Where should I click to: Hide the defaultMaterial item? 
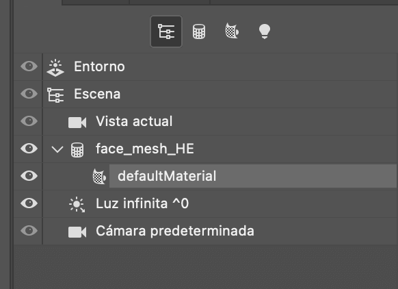[29, 176]
